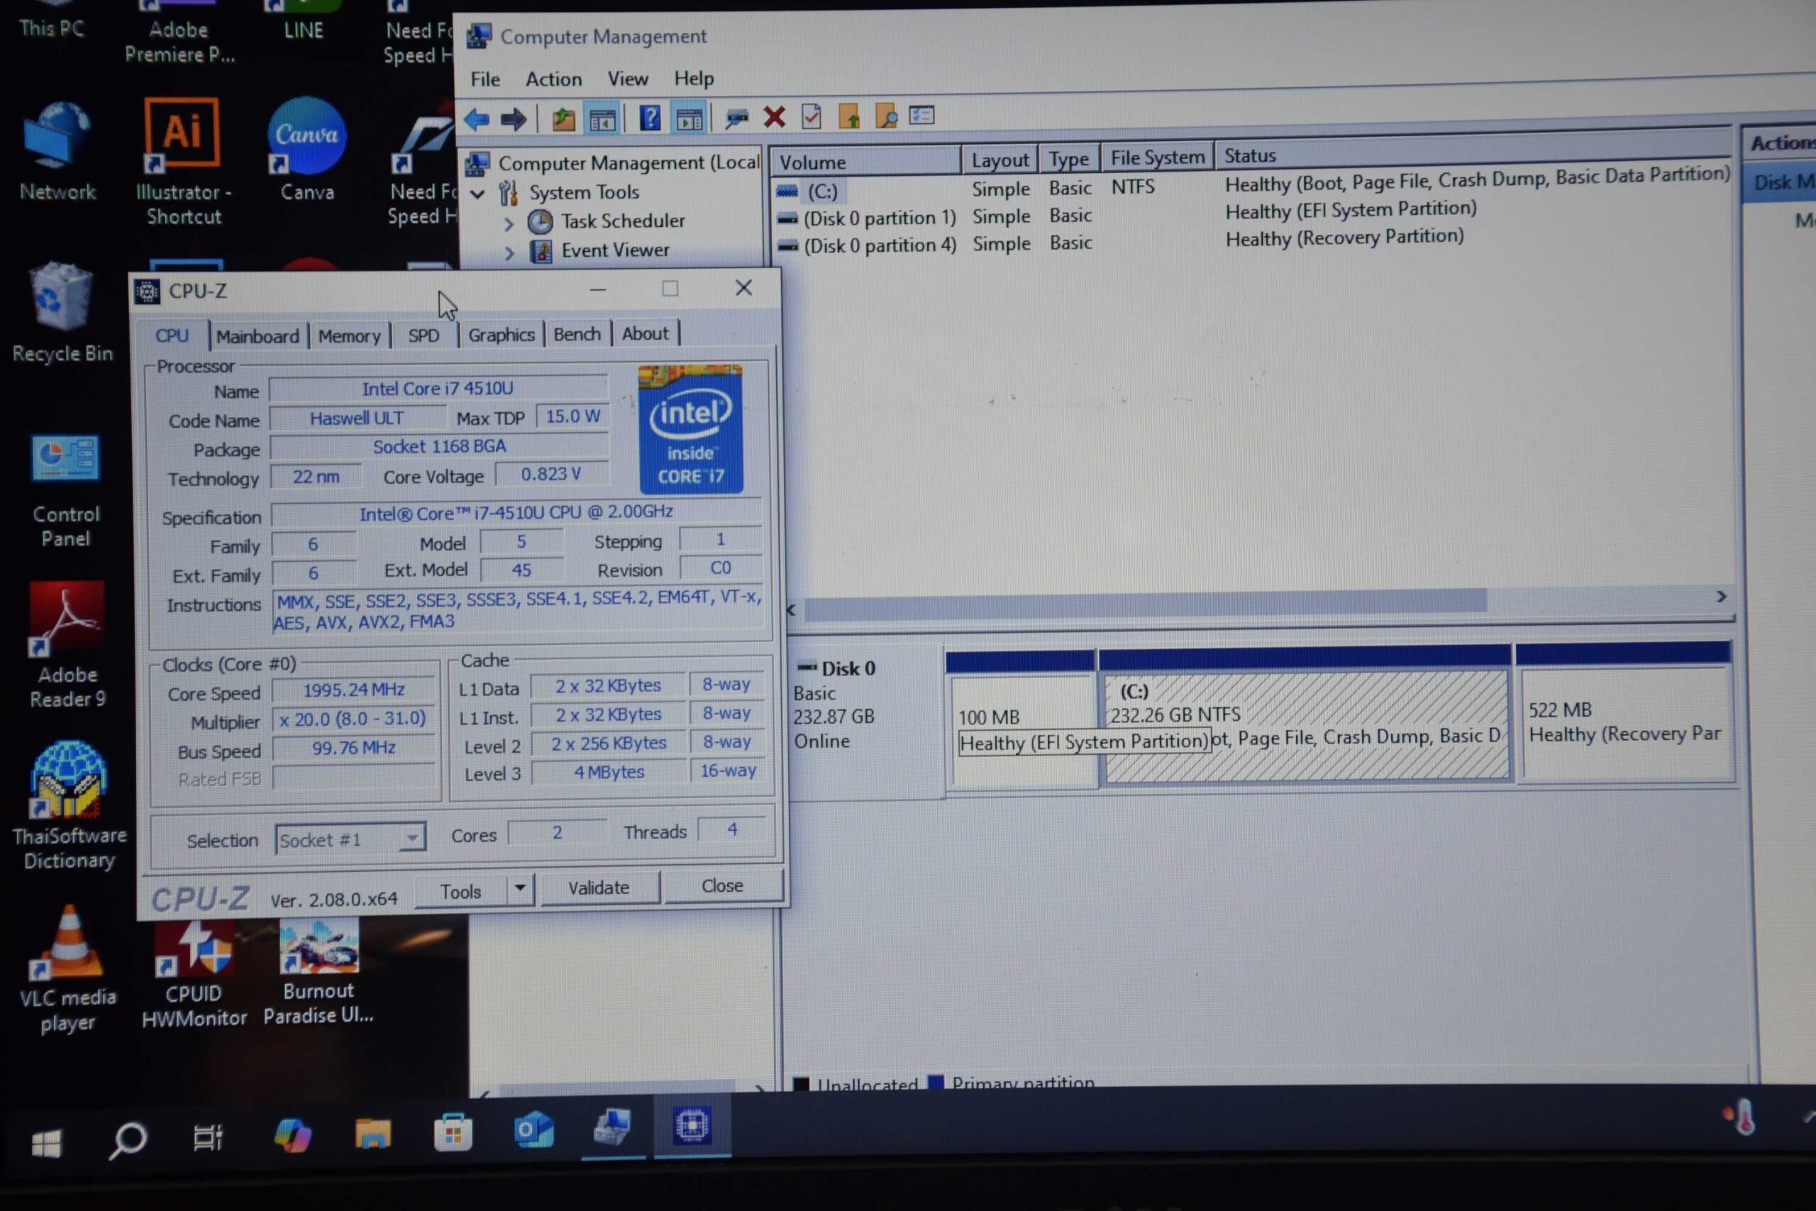Open View menu in Computer Management
1816x1211 pixels.
pyautogui.click(x=627, y=78)
